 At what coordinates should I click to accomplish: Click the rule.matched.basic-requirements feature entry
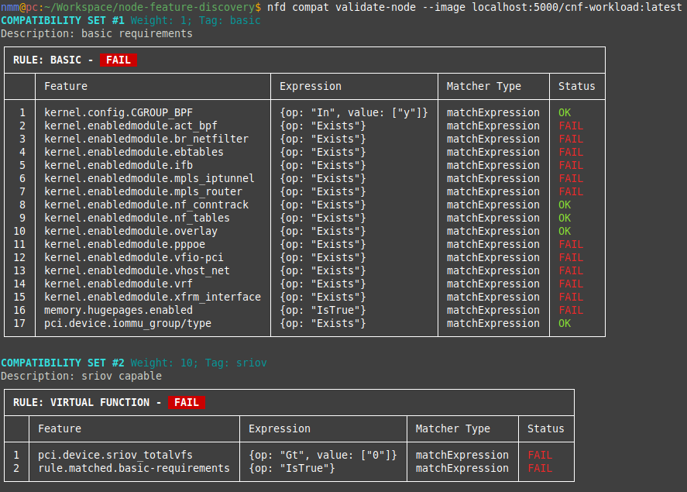(x=136, y=468)
